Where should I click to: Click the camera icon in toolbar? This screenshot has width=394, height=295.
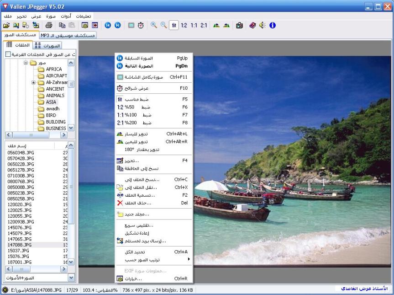click(239, 25)
